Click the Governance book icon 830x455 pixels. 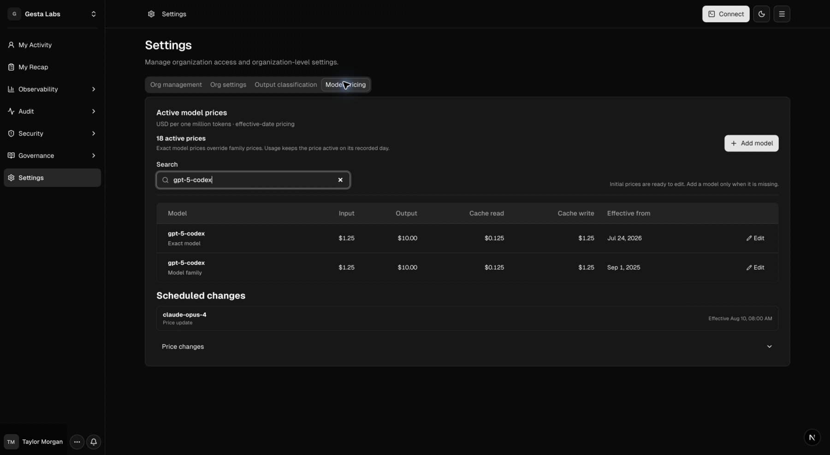click(x=11, y=156)
